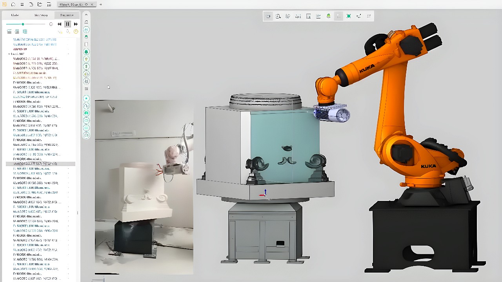Toggle the teal highlighted list view icon
Image resolution: width=502 pixels, height=282 pixels.
click(x=25, y=31)
